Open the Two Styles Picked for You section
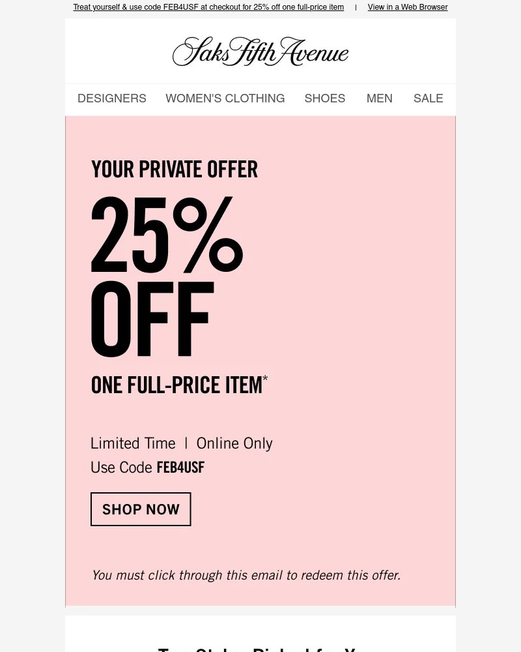Image resolution: width=521 pixels, height=652 pixels. tap(260, 648)
